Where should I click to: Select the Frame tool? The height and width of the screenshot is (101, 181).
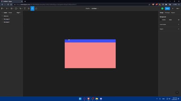pyautogui.click(x=11, y=8)
